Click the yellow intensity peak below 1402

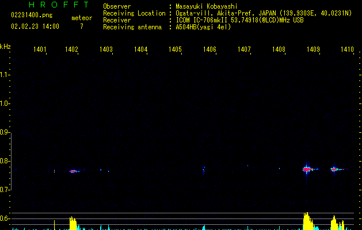pos(73,223)
